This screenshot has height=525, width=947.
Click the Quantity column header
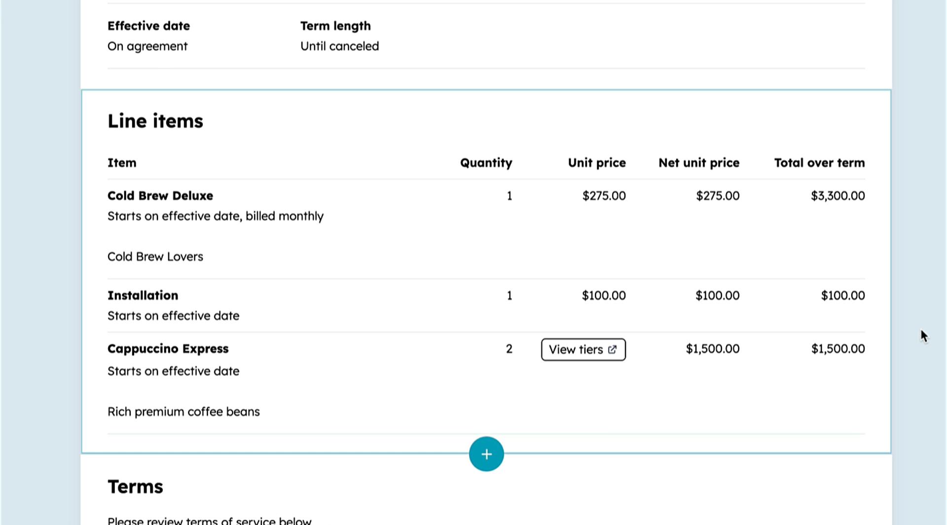[486, 163]
